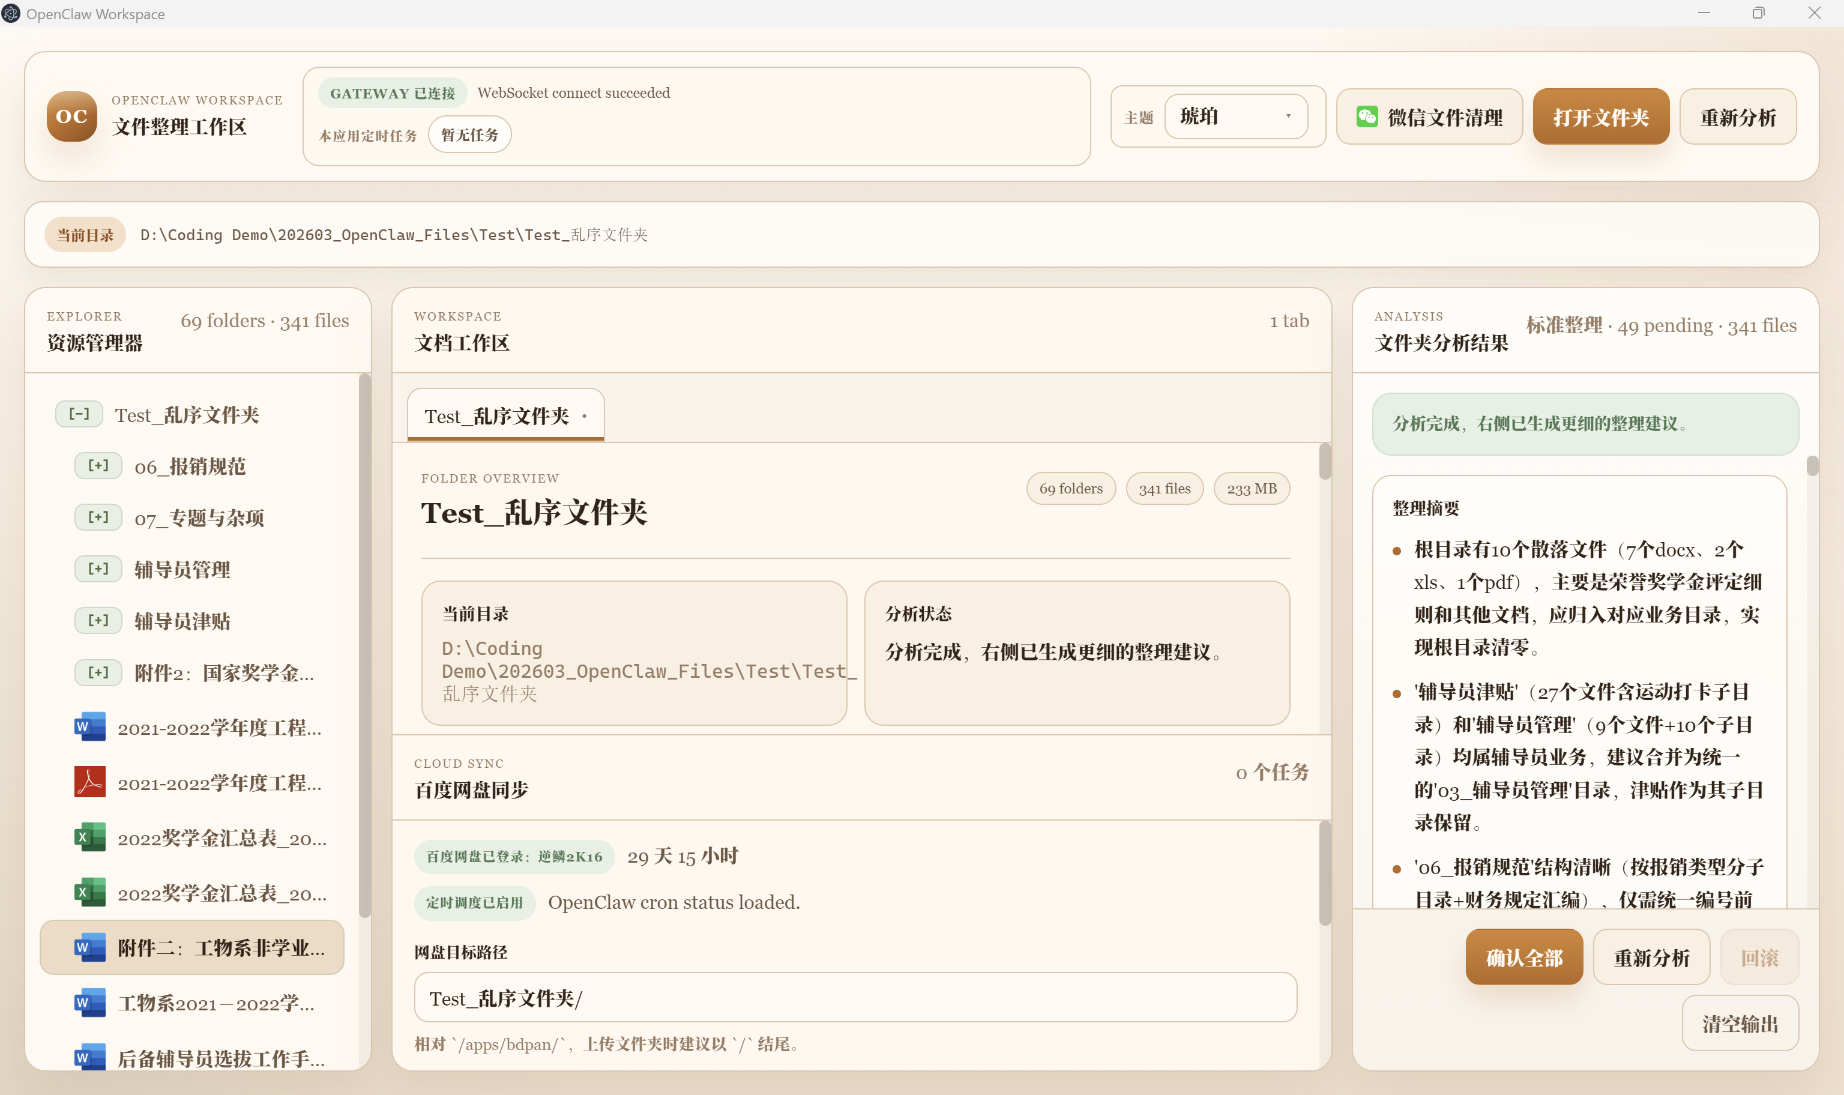Expand the 06_报销规范 folder
Viewport: 1844px width, 1095px height.
98,466
